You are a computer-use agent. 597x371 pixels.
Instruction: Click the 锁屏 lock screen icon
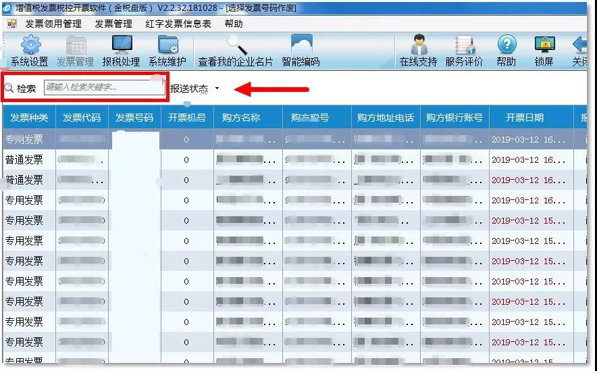click(x=544, y=46)
